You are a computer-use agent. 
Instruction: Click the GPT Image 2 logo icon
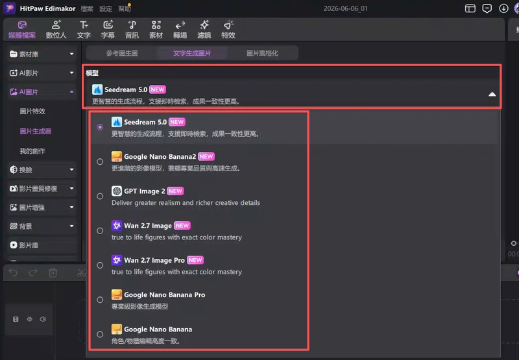(117, 191)
